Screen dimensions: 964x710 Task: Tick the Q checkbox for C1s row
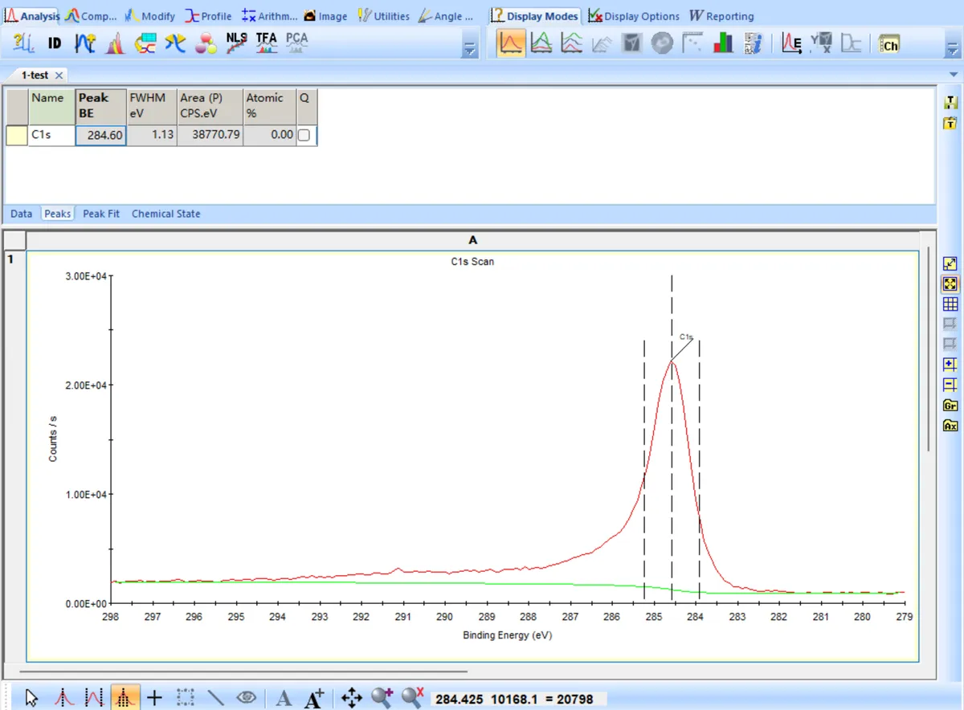pos(304,136)
